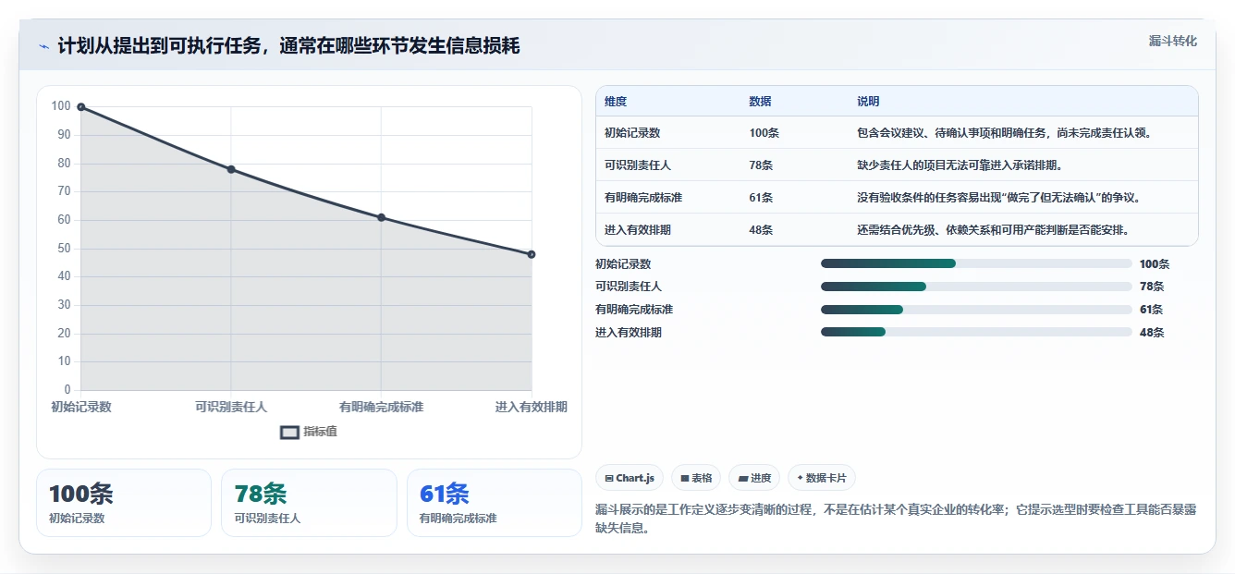Select the 可识别责任人 table row cell
The image size is (1235, 574).
638,165
